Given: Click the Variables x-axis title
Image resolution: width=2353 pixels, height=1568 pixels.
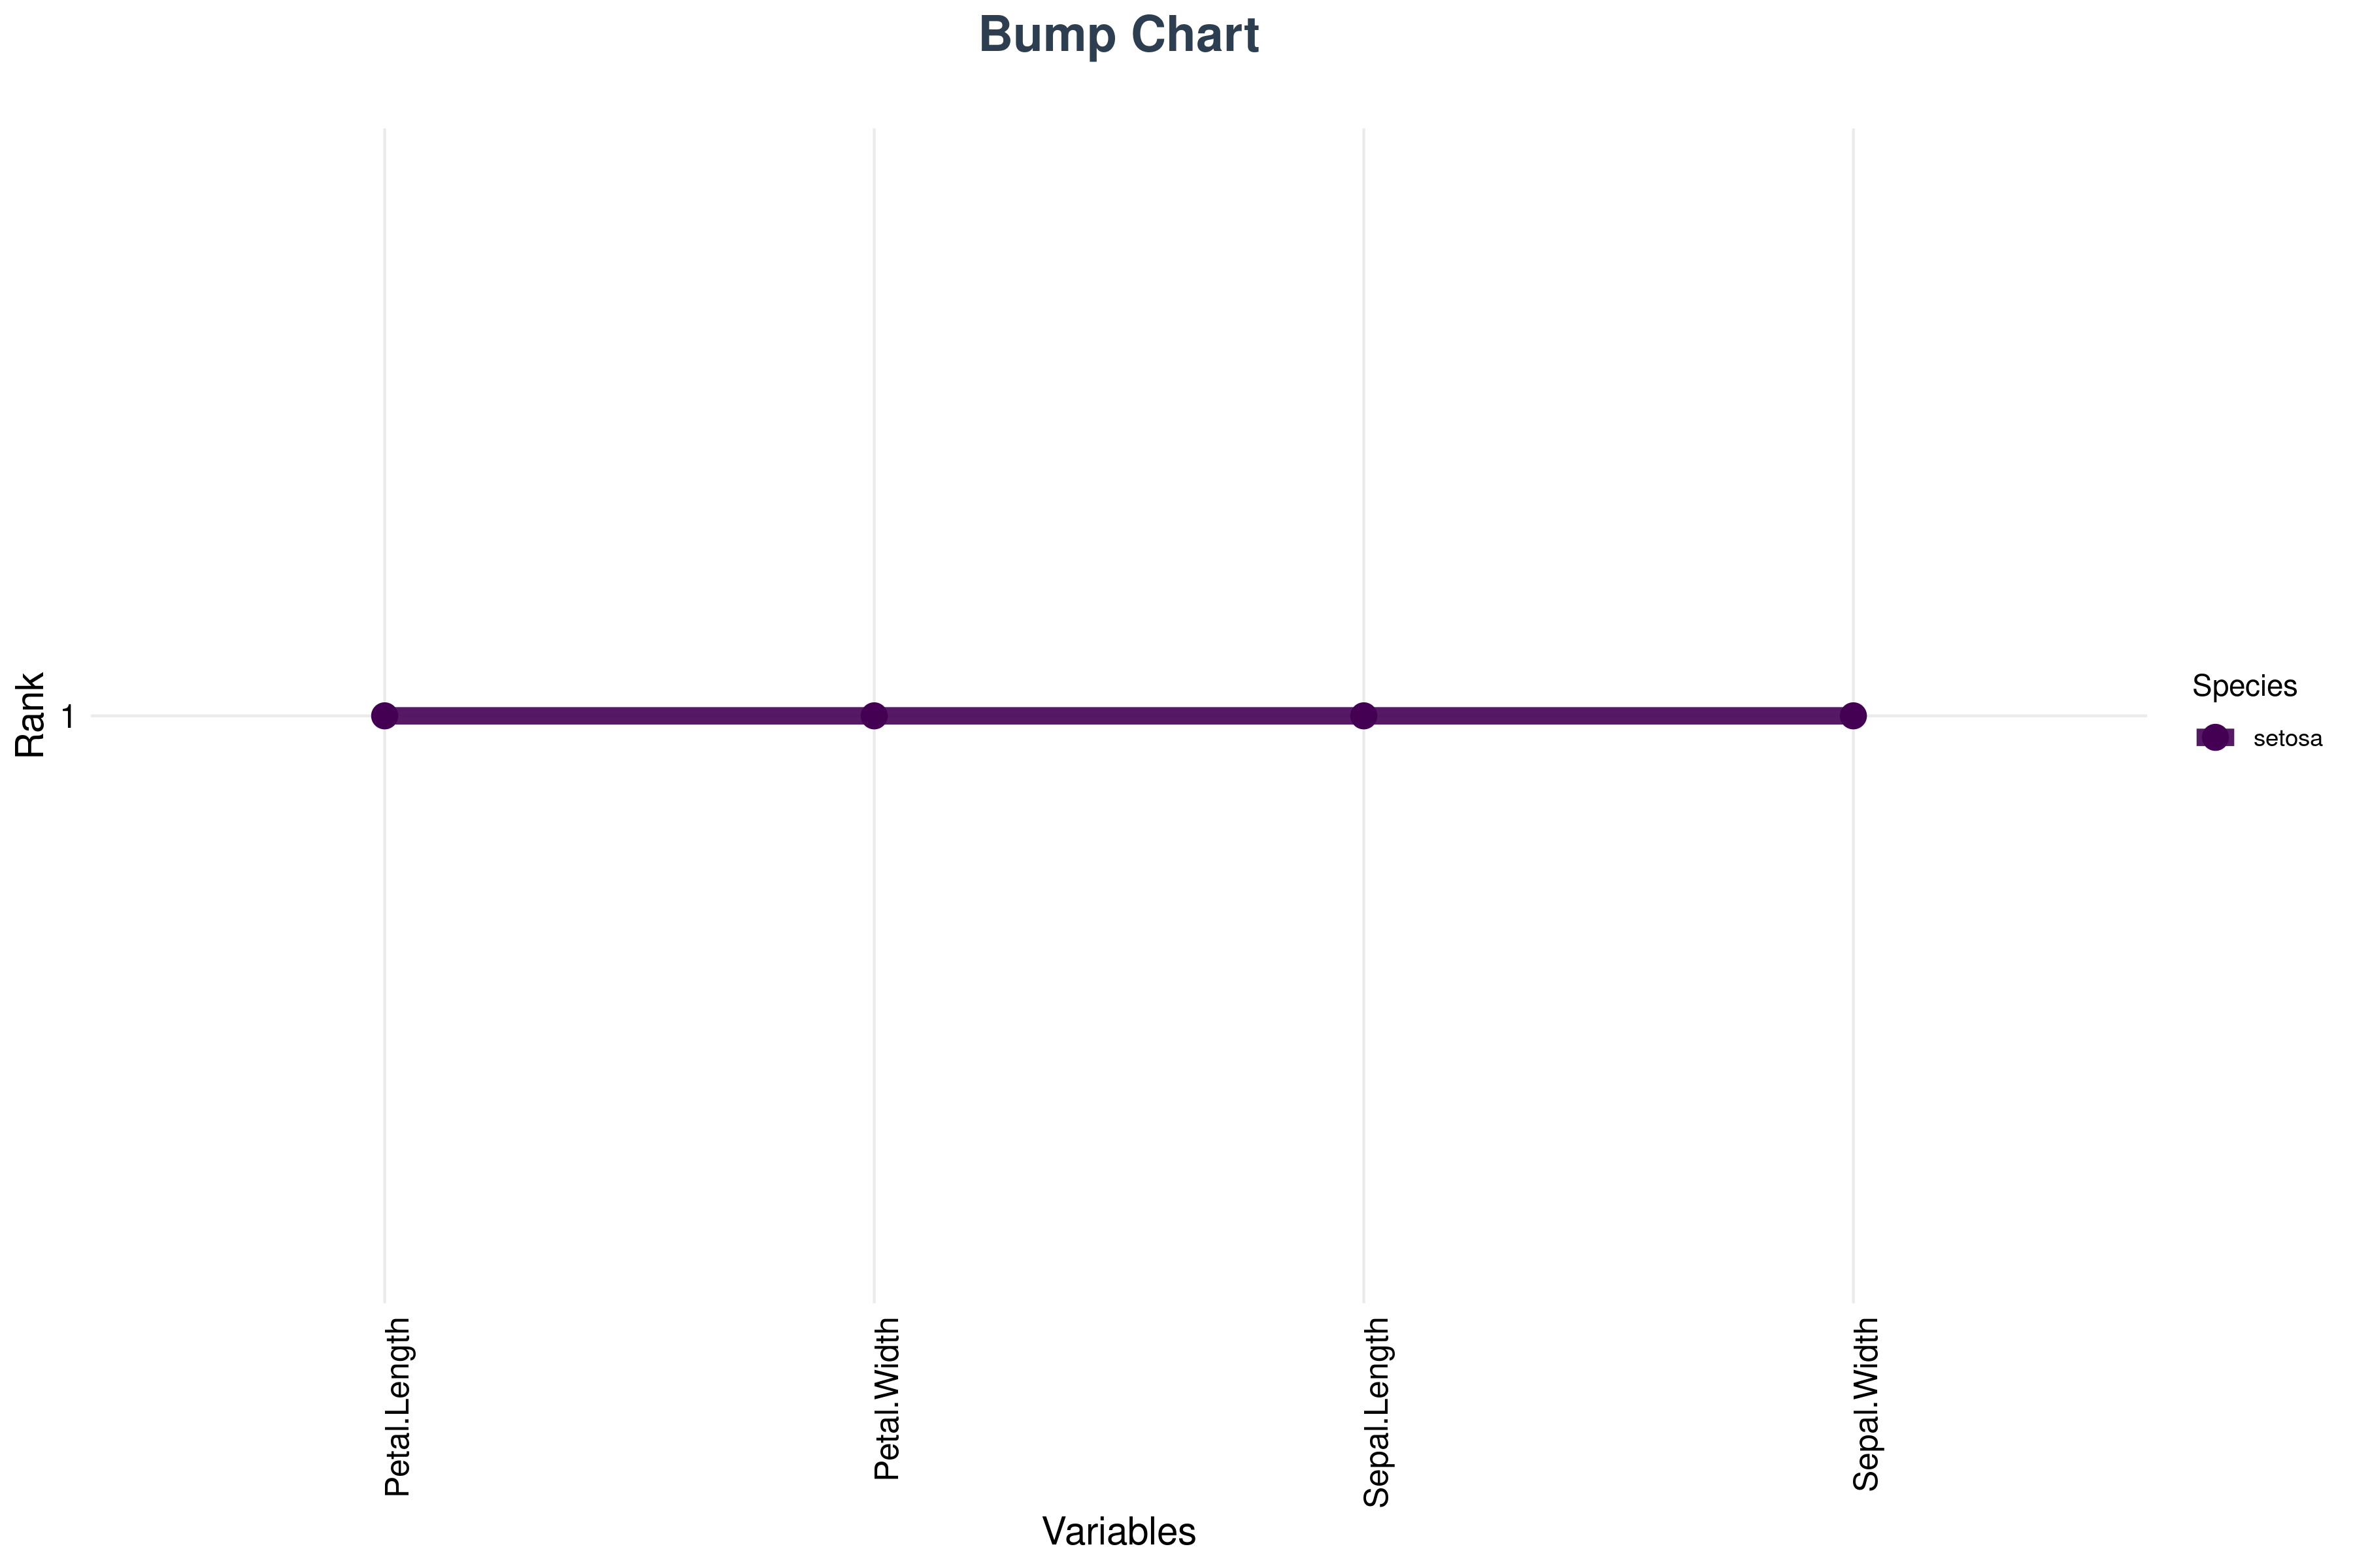Looking at the screenshot, I should tap(1118, 1532).
